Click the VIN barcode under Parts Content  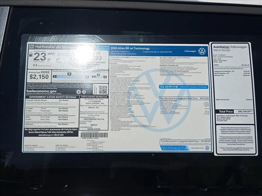click(94, 135)
